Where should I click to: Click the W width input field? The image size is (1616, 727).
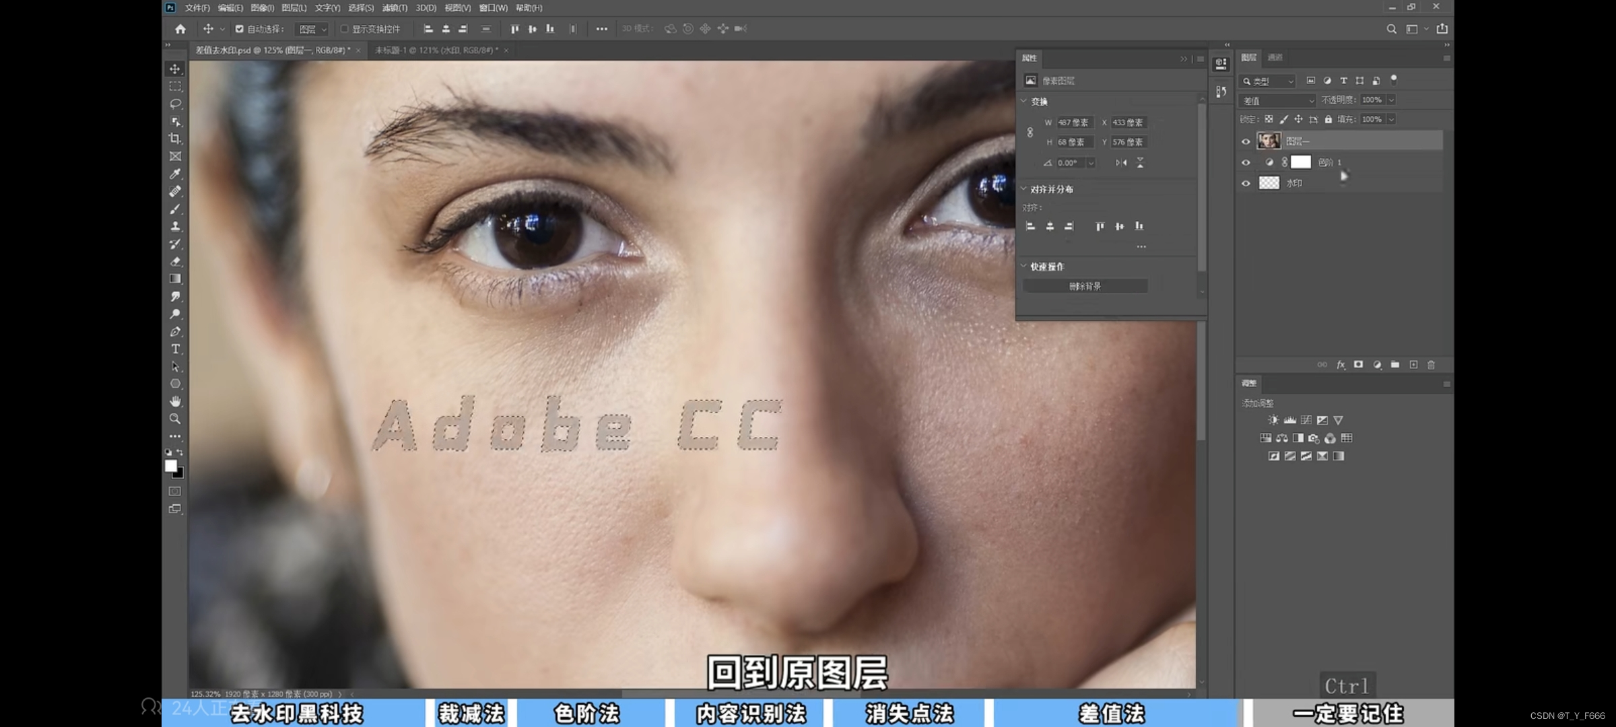1075,123
